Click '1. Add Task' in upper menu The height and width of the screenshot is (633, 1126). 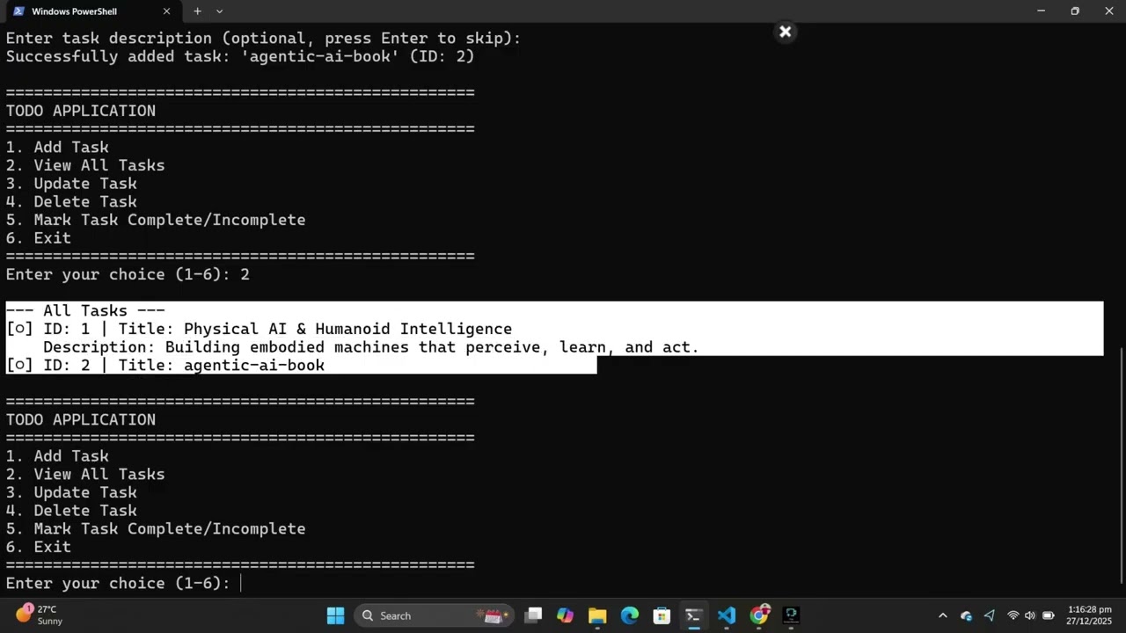coord(57,147)
